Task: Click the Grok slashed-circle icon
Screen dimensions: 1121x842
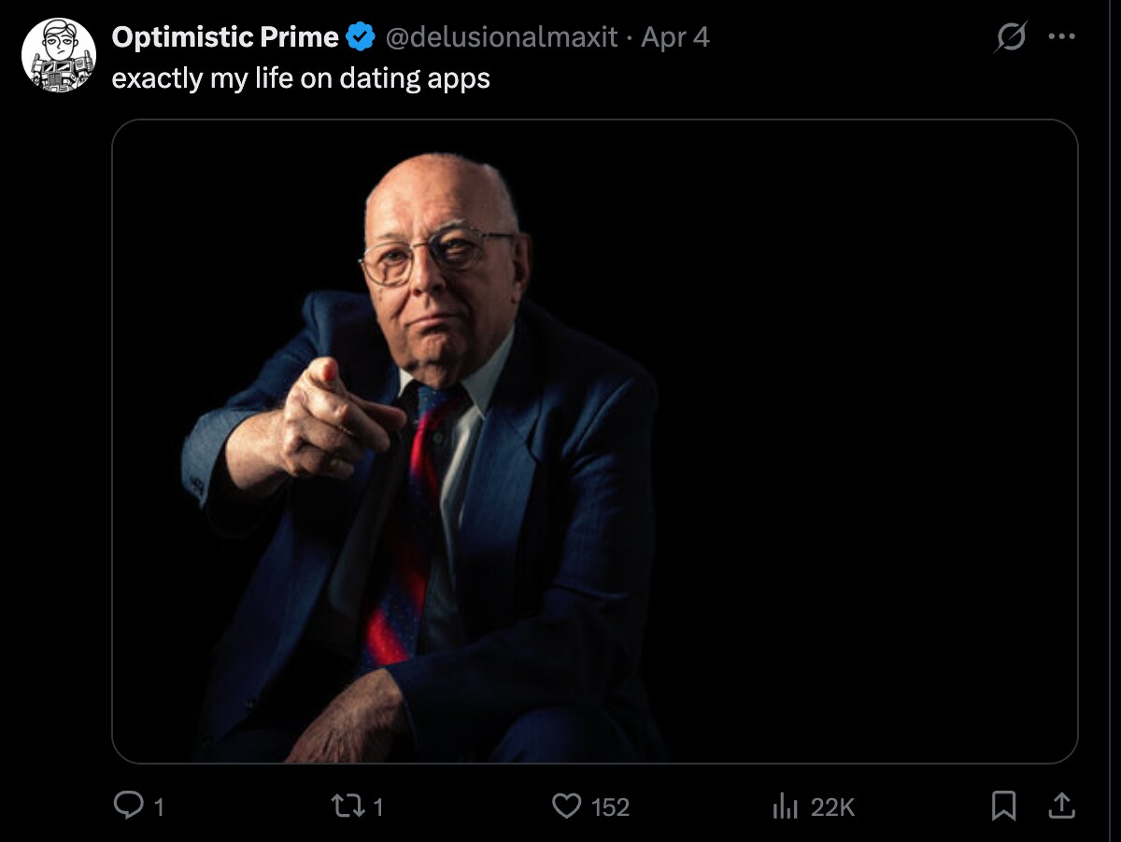Action: tap(1010, 38)
